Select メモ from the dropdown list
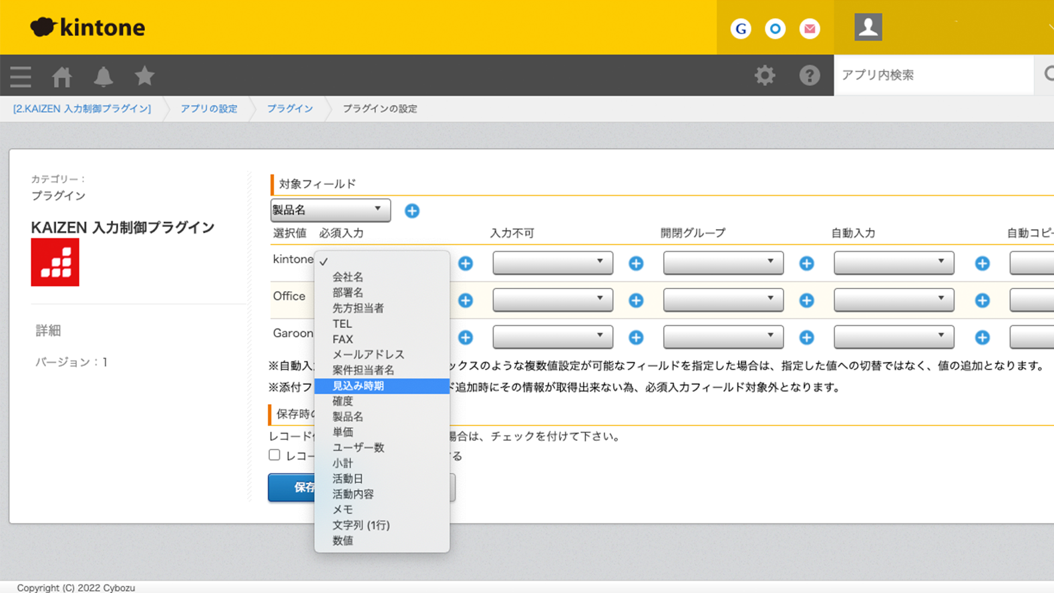The image size is (1054, 593). pyautogui.click(x=382, y=510)
